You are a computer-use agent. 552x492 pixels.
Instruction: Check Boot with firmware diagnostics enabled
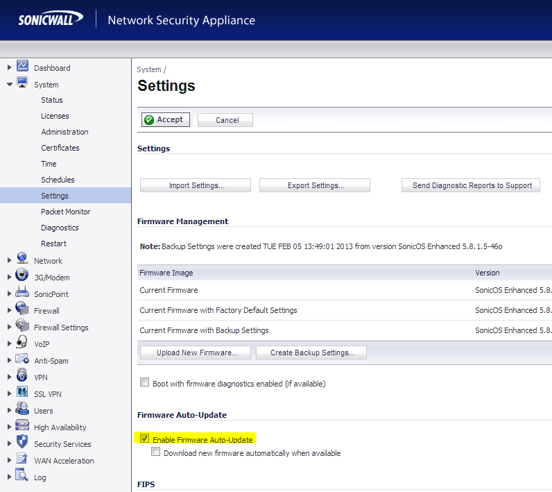point(144,383)
